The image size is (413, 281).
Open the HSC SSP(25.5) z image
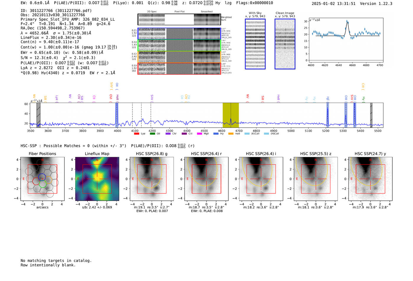pyautogui.click(x=316, y=179)
